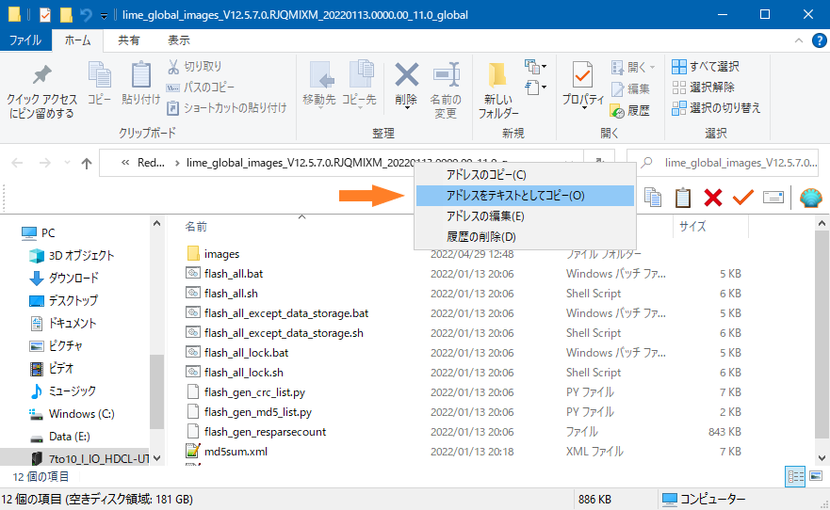The image size is (830, 510).
Task: Switch to large icons view
Action: click(816, 477)
